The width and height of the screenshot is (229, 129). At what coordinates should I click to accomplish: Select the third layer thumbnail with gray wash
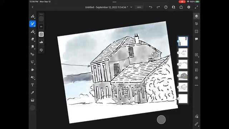coord(183,64)
